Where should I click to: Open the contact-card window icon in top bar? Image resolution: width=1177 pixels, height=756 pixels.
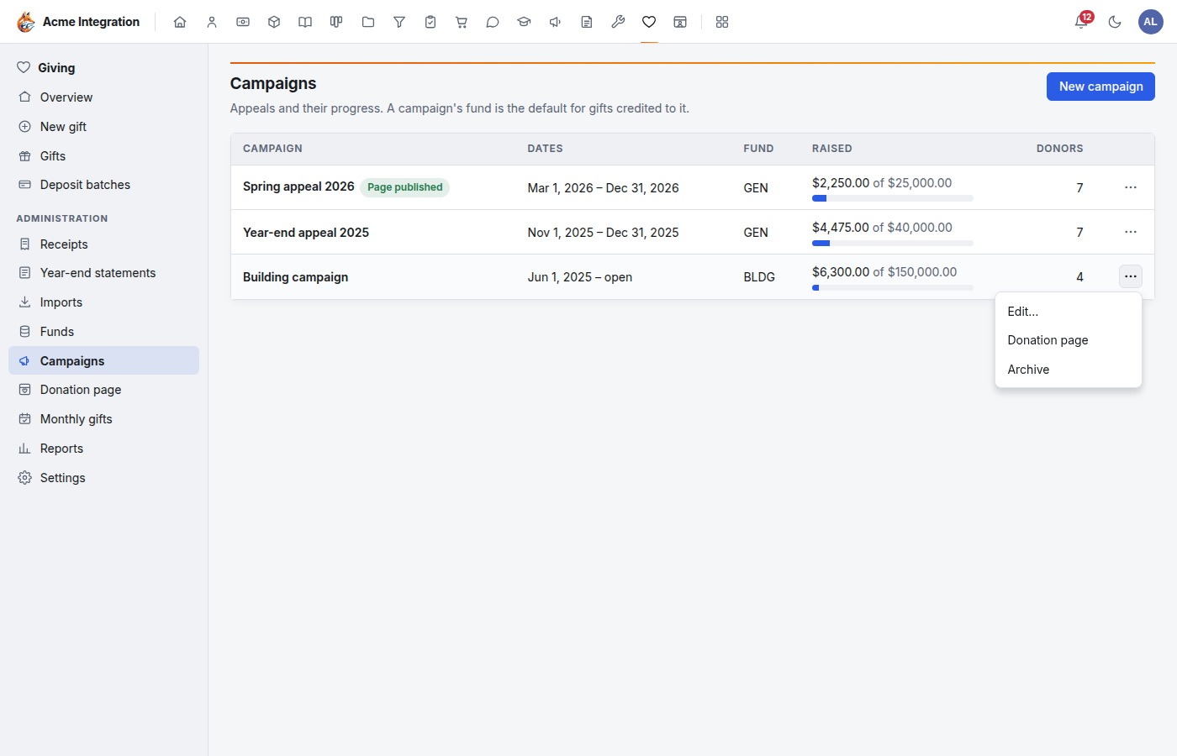click(680, 22)
